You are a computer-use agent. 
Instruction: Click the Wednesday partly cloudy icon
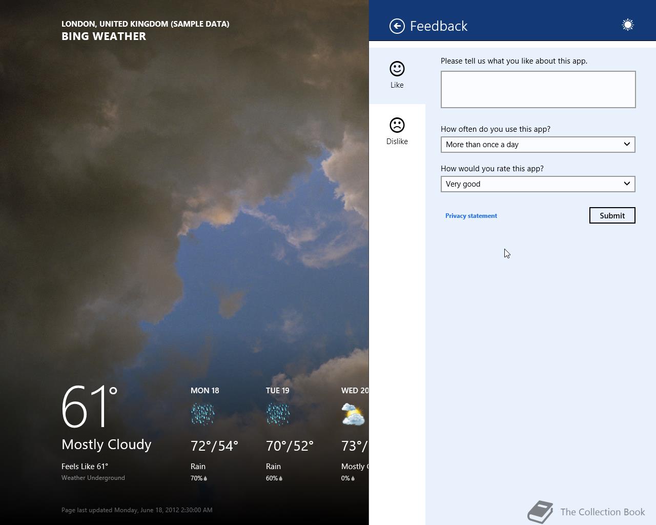(353, 414)
